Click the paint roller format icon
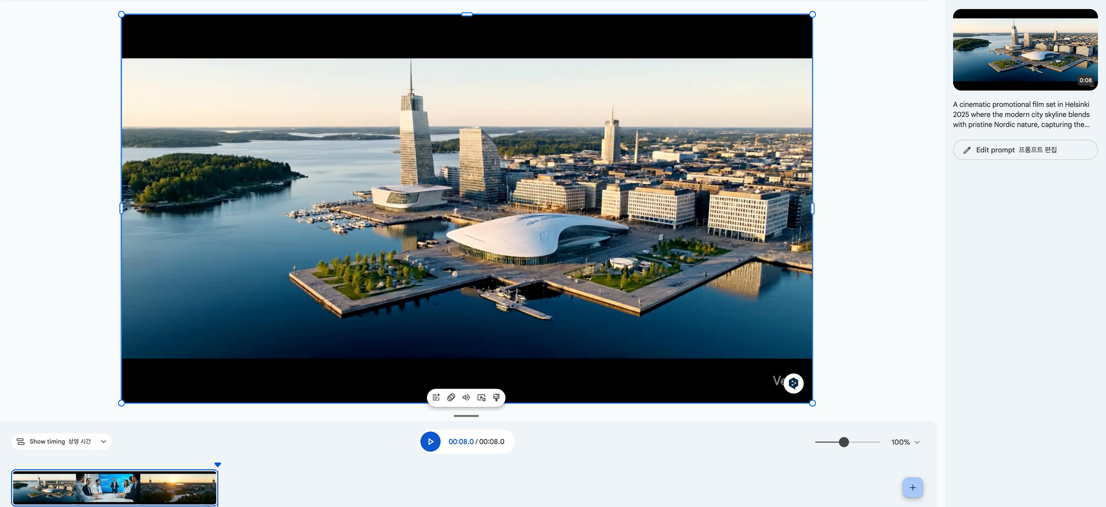 pyautogui.click(x=496, y=397)
